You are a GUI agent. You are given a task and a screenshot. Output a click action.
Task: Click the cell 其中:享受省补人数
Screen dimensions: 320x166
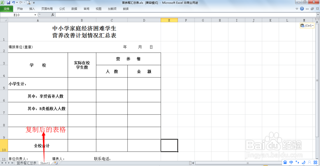coord(38,96)
